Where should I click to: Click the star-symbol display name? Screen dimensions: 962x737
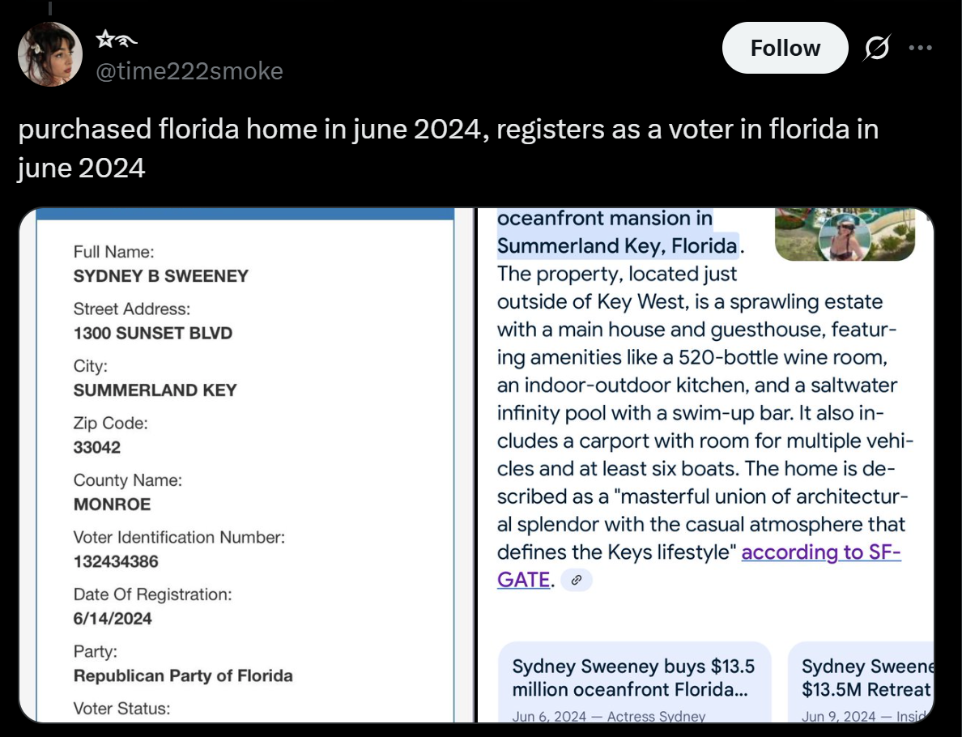coord(117,39)
